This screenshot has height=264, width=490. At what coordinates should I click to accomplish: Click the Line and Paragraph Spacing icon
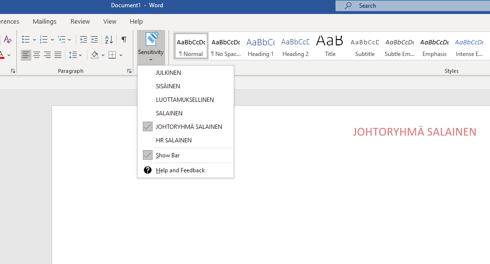[73, 56]
